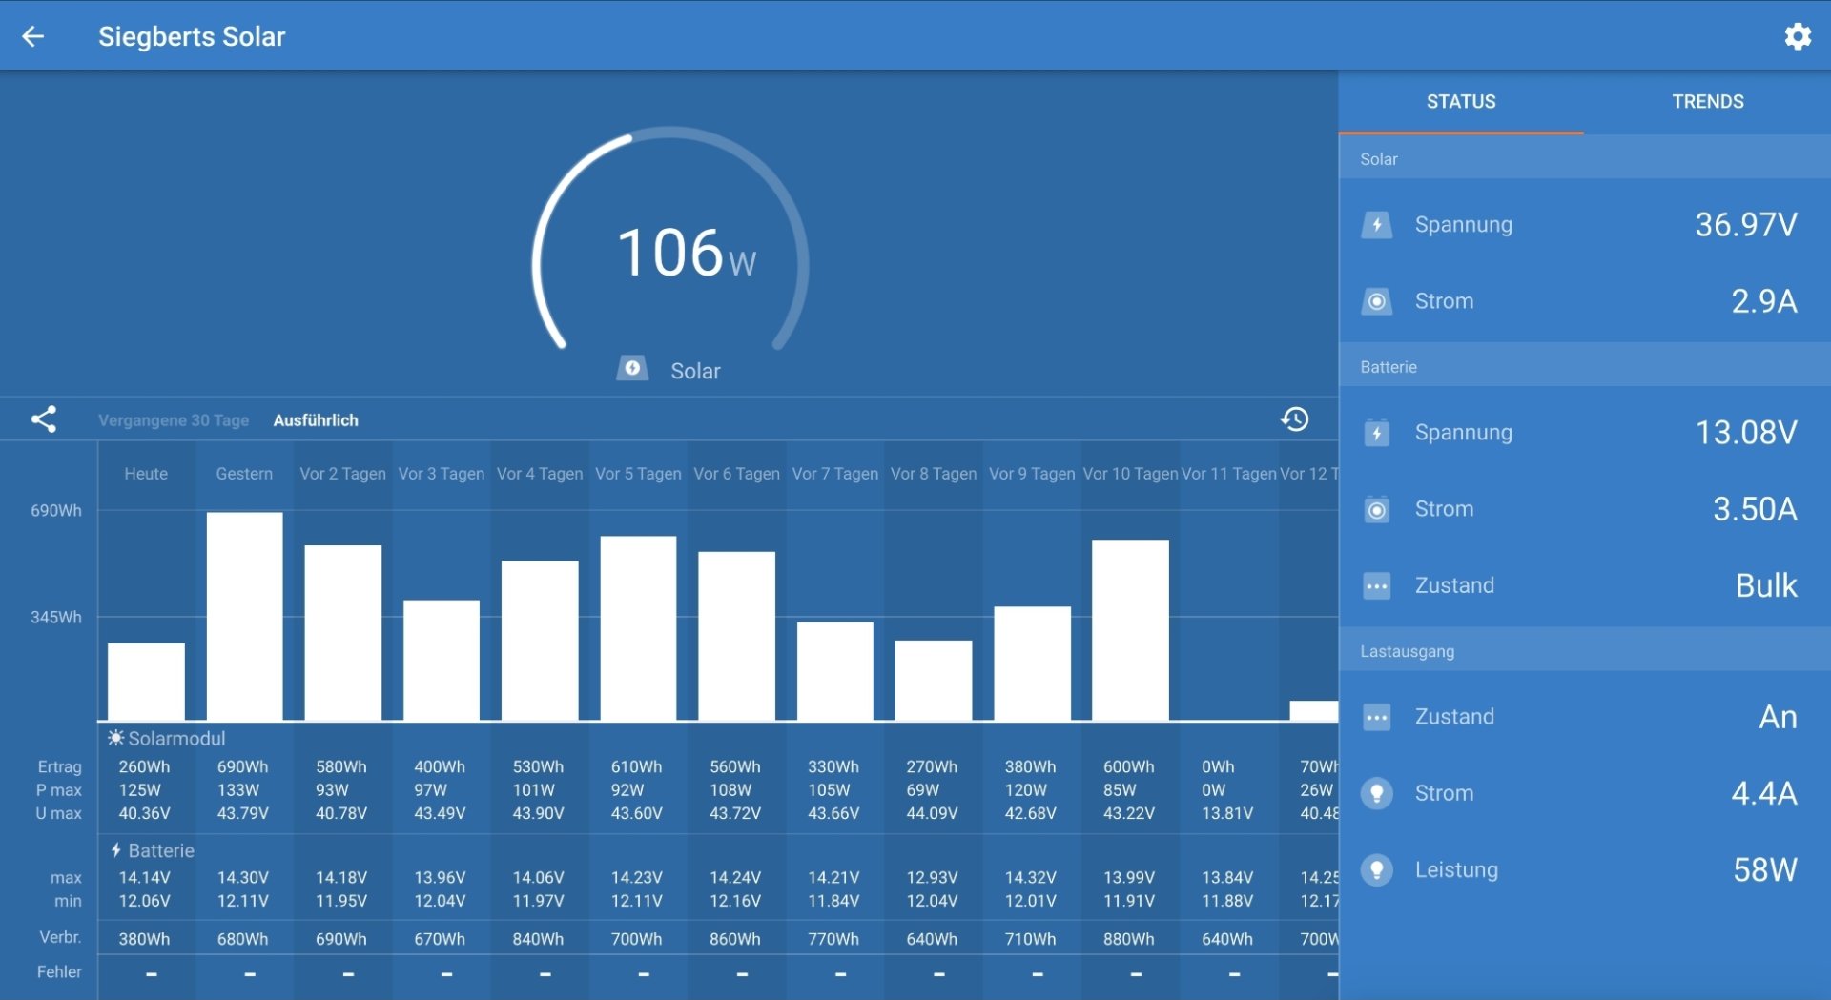Screen dimensions: 1831x1000
Task: Open settings gear icon
Action: point(1798,36)
